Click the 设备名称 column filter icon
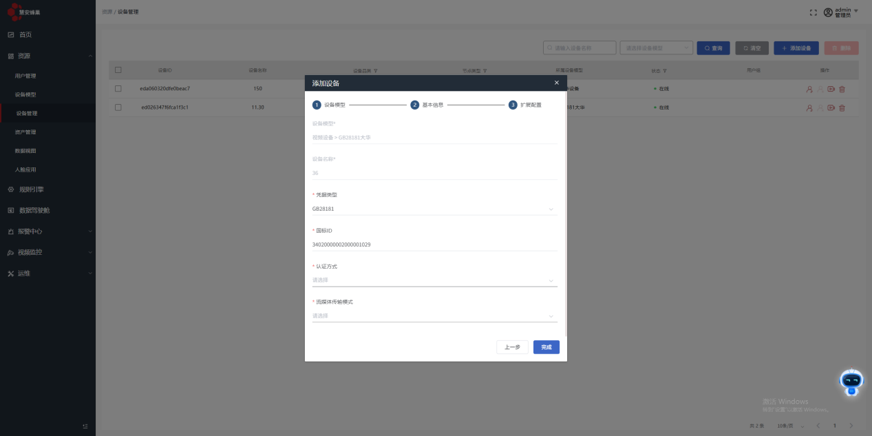This screenshot has width=872, height=436. (x=376, y=70)
